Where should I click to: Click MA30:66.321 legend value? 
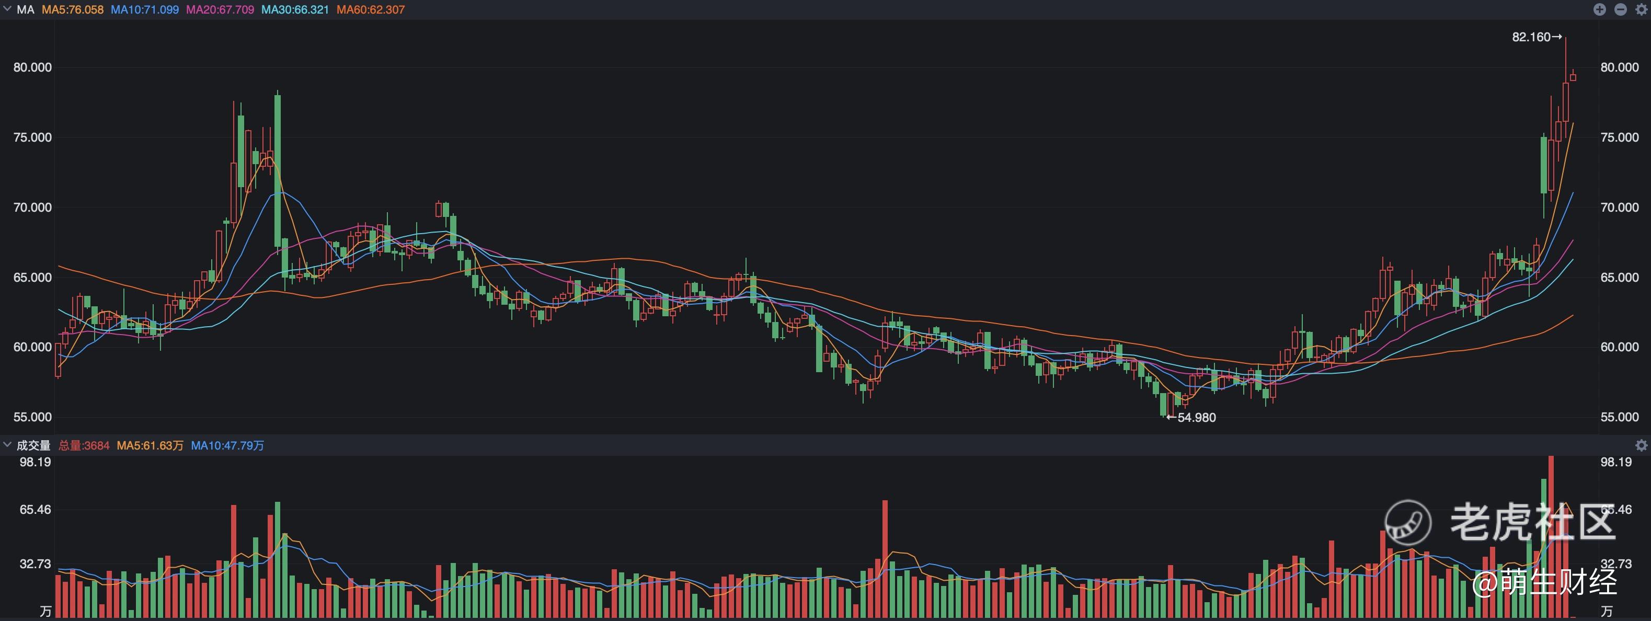coord(295,9)
